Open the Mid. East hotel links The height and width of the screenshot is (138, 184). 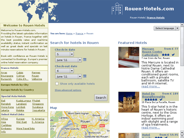click(x=22, y=122)
